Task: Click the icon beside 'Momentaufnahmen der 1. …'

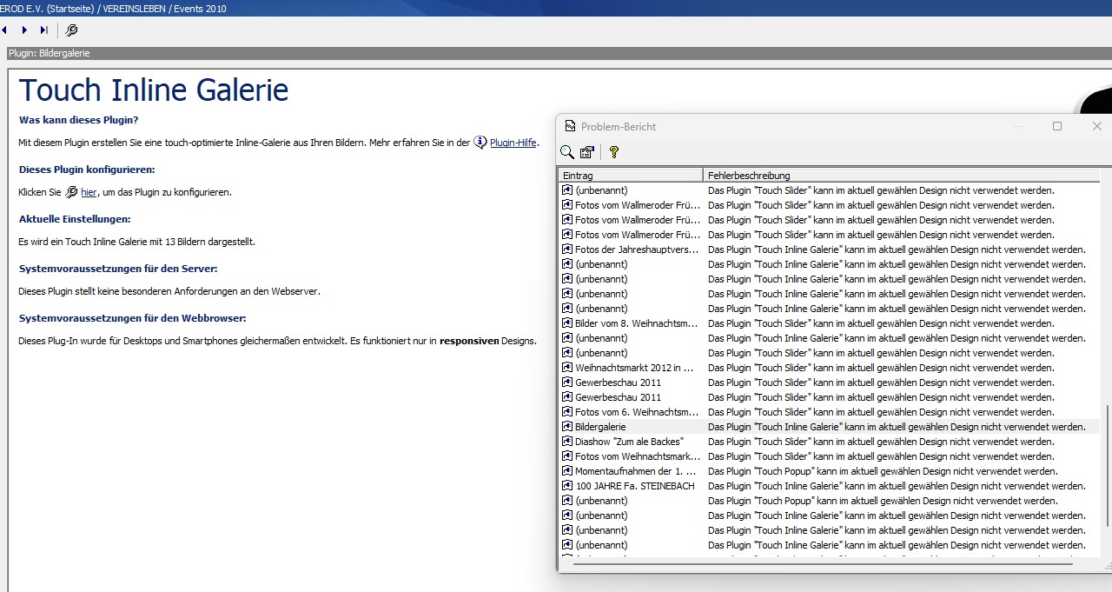Action: tap(567, 471)
